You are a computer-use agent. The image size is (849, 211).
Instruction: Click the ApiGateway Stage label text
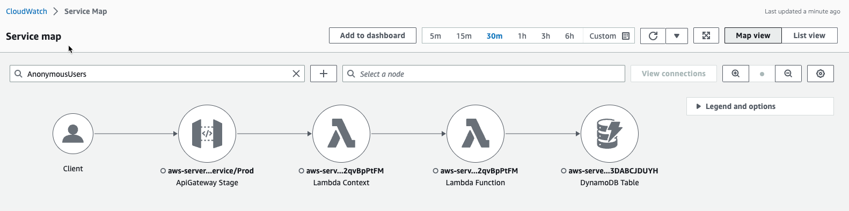(x=207, y=183)
